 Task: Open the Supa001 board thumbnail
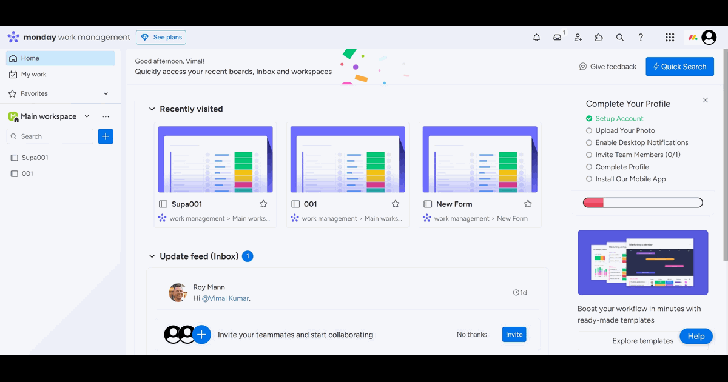point(215,159)
